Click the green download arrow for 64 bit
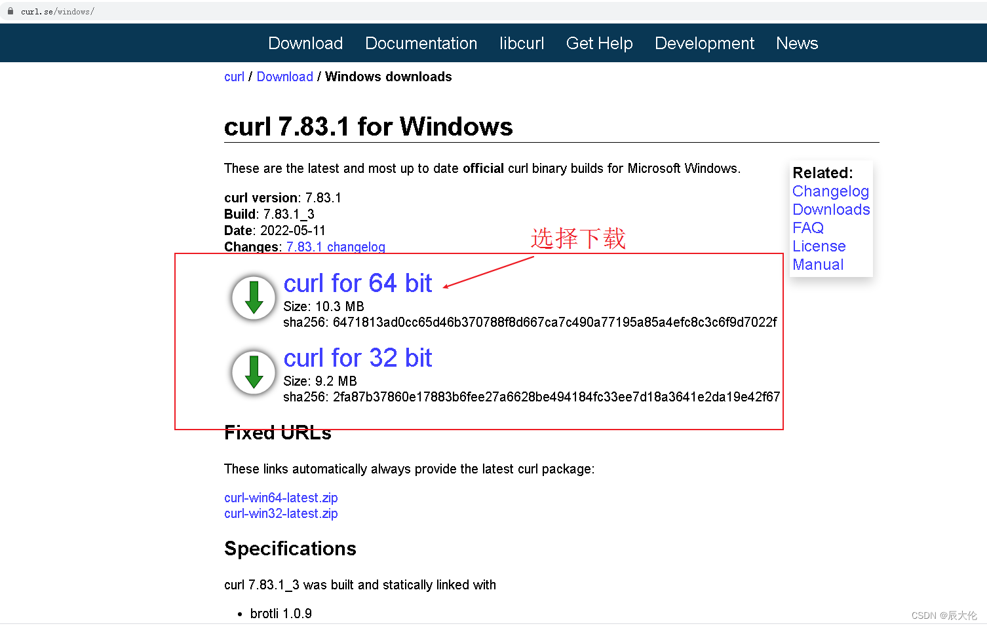The width and height of the screenshot is (987, 626). click(x=254, y=297)
